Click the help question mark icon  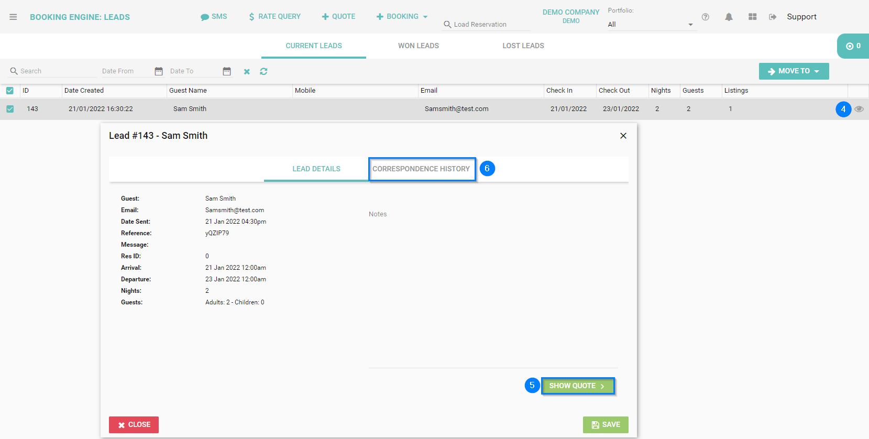(706, 17)
